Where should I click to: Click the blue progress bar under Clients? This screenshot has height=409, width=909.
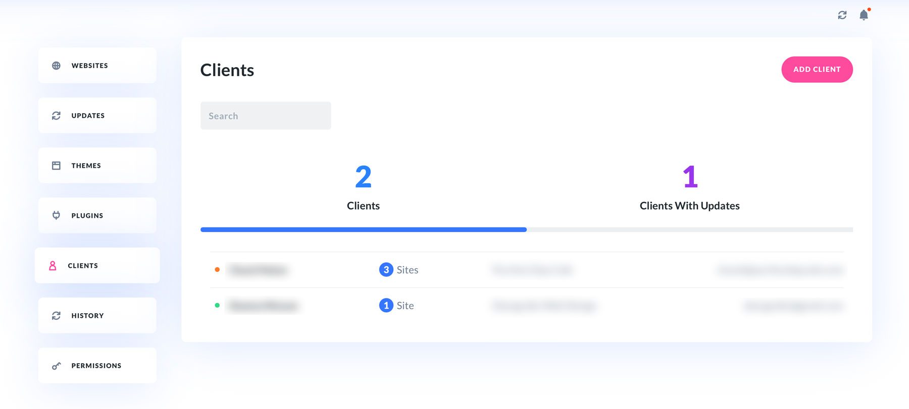(x=364, y=229)
